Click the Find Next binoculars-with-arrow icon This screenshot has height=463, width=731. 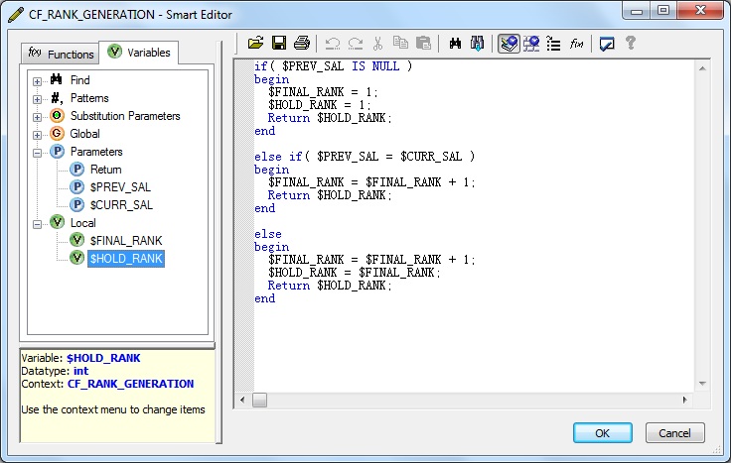[x=477, y=44]
